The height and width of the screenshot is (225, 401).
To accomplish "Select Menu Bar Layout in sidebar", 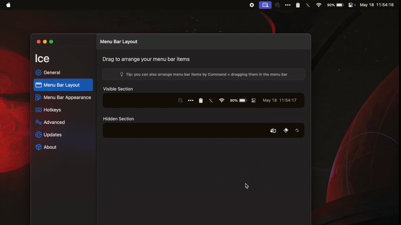I will pyautogui.click(x=63, y=85).
